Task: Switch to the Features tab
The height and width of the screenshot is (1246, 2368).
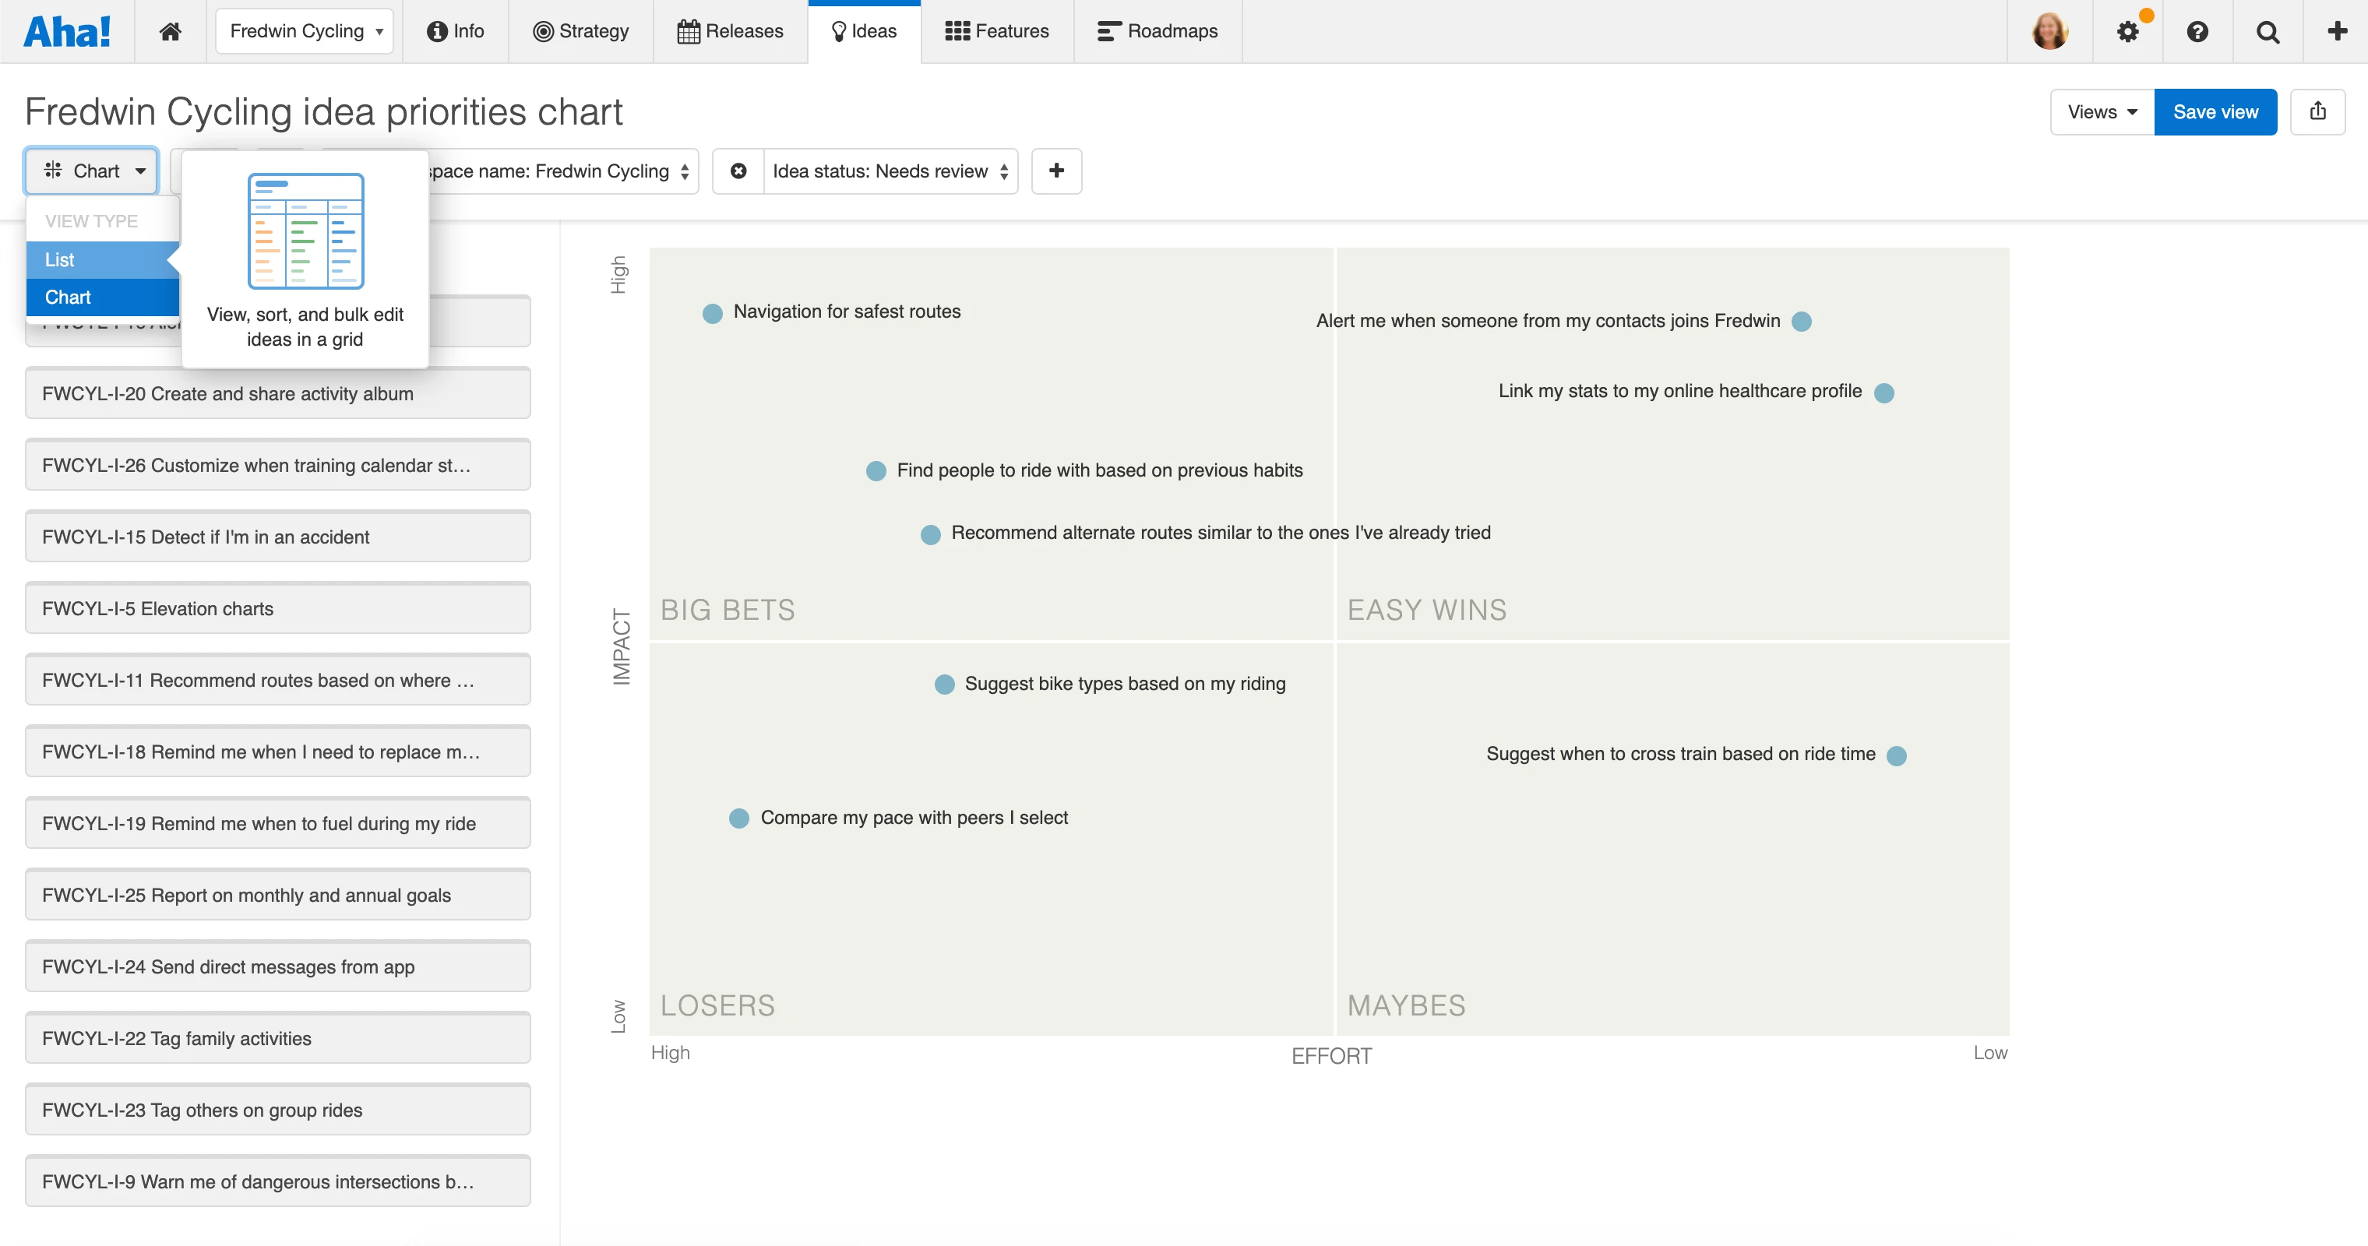Action: coord(996,31)
